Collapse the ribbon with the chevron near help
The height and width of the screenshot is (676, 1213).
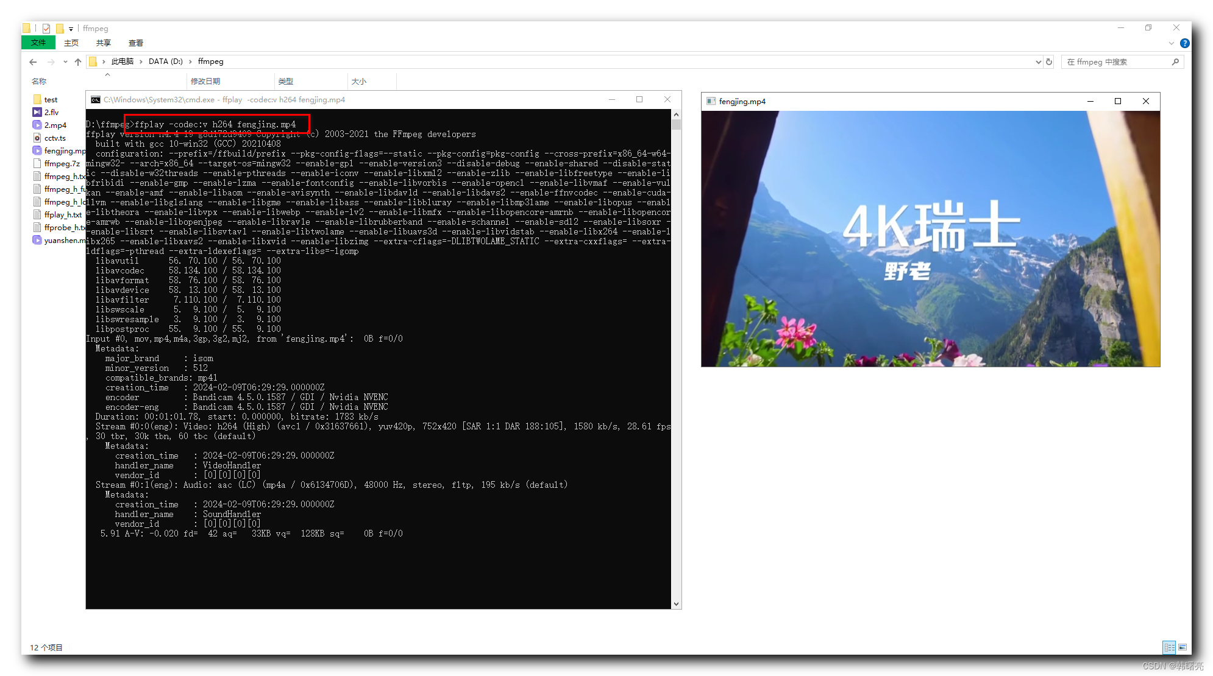tap(1171, 43)
